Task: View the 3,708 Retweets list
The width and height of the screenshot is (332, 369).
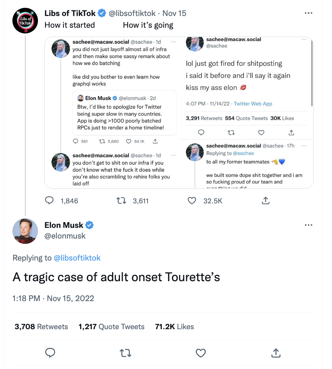Action: 41,327
